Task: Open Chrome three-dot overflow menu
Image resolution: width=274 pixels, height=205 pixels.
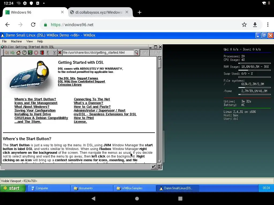Action: pos(268,25)
